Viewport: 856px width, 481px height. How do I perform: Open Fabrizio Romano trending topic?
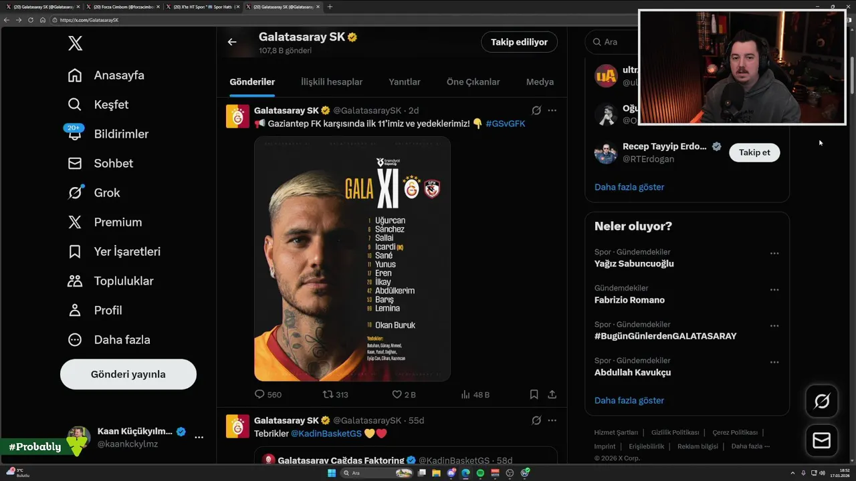[x=629, y=300]
